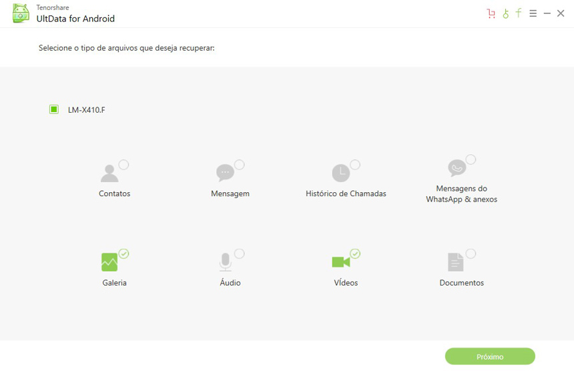Deselect the Galeria green checkmark

pos(123,254)
